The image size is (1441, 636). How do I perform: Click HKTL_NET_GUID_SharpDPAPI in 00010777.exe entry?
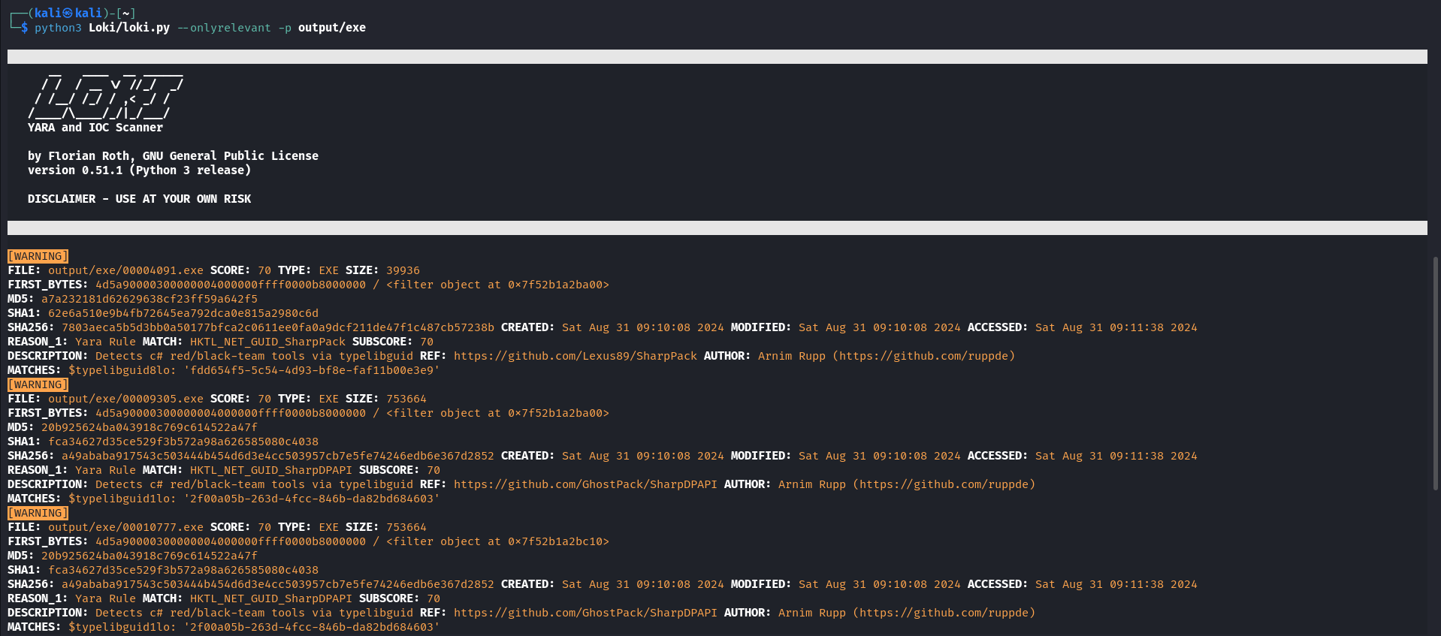(x=271, y=598)
